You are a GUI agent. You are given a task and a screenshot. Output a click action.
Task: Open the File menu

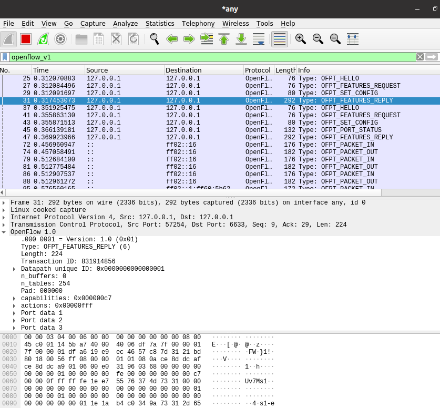coord(8,24)
